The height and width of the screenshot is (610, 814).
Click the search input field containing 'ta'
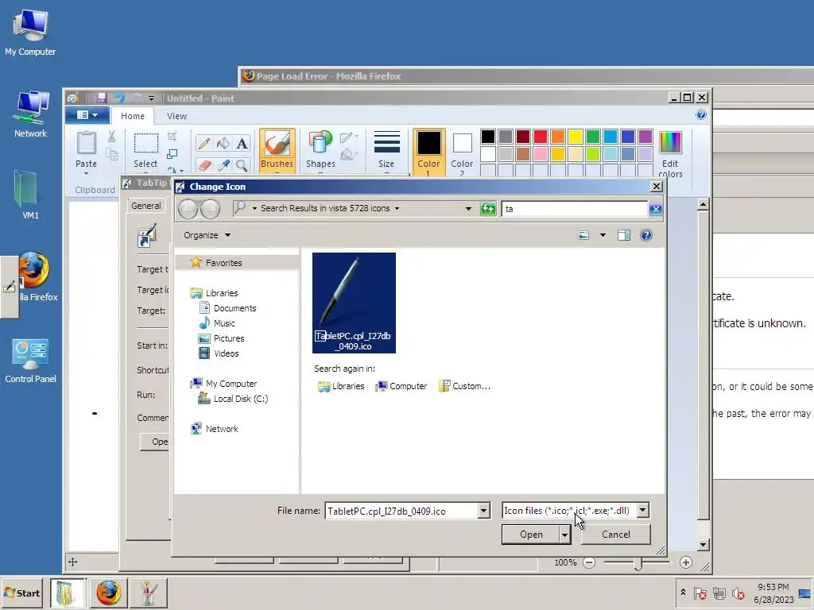575,209
